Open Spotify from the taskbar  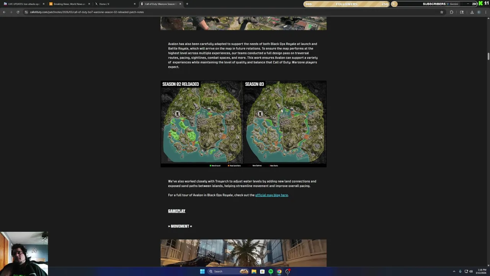tap(271, 271)
